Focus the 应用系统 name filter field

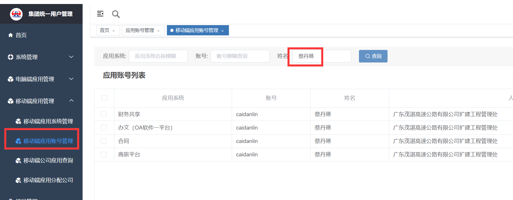[158, 56]
